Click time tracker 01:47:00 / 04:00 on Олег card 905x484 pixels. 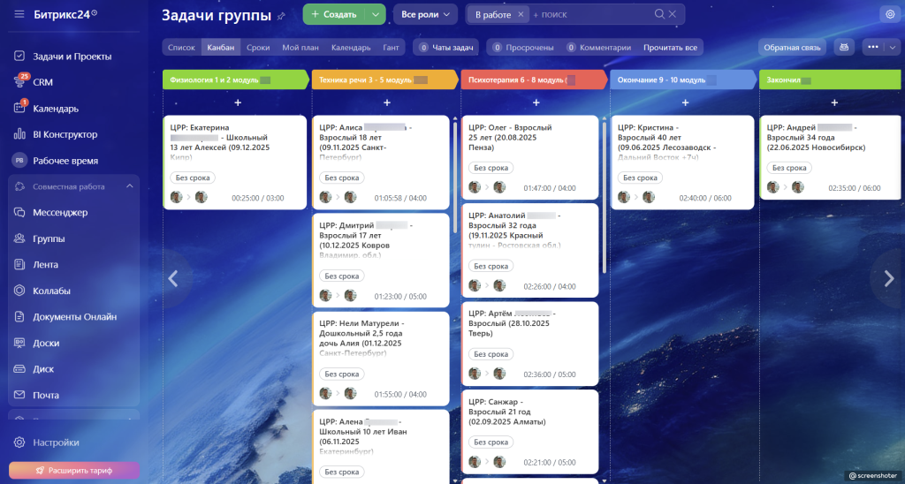(x=550, y=188)
